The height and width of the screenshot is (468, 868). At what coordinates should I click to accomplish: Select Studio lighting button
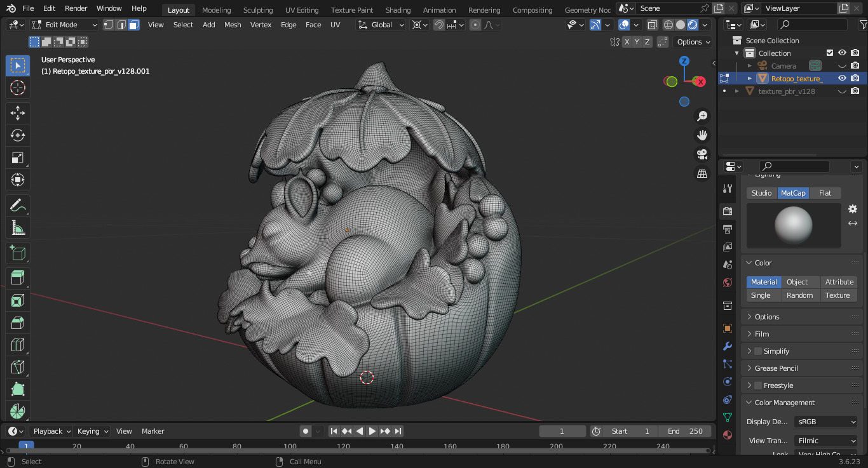pos(761,193)
